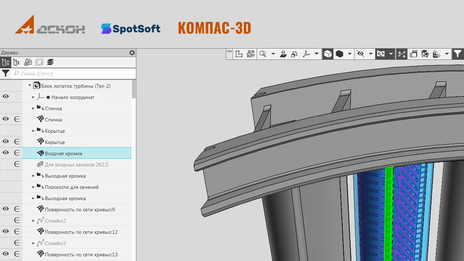Open the layers icon in tree panel
This screenshot has width=464, height=261.
tap(50, 62)
